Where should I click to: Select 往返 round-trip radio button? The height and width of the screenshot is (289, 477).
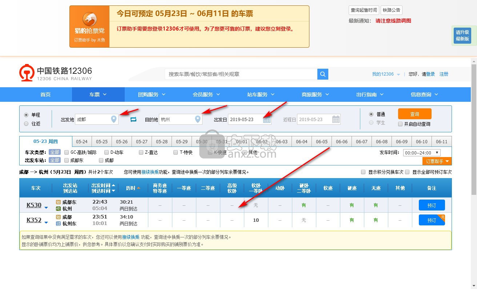pos(26,124)
